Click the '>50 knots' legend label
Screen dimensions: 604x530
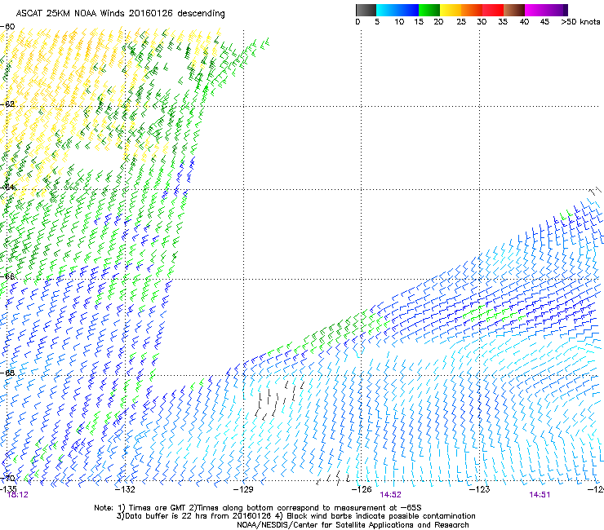[x=580, y=21]
